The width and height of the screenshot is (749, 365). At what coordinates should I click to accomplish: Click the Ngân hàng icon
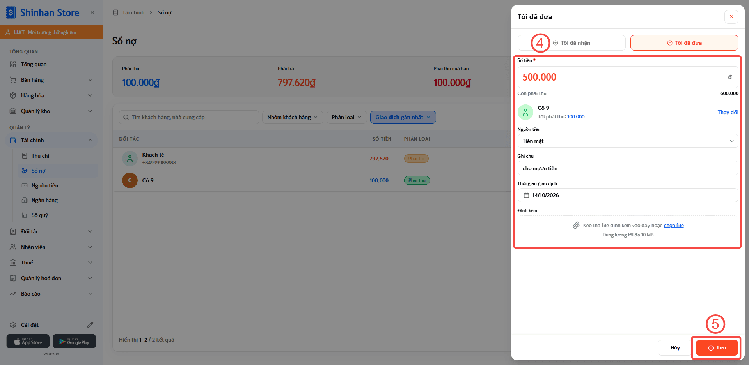25,200
